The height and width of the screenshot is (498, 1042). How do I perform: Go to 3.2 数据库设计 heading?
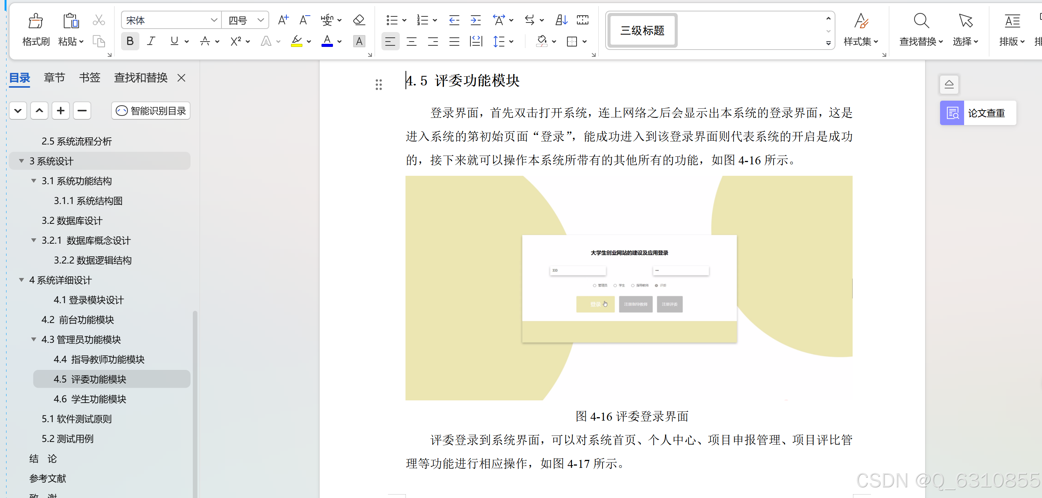tap(72, 220)
